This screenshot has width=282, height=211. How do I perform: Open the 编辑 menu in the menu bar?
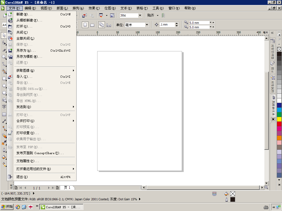pos(30,8)
